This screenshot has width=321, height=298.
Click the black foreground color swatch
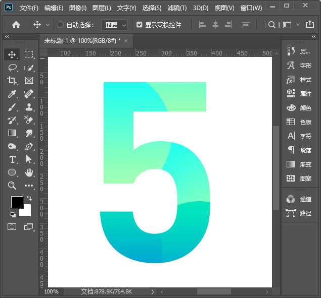pos(17,202)
